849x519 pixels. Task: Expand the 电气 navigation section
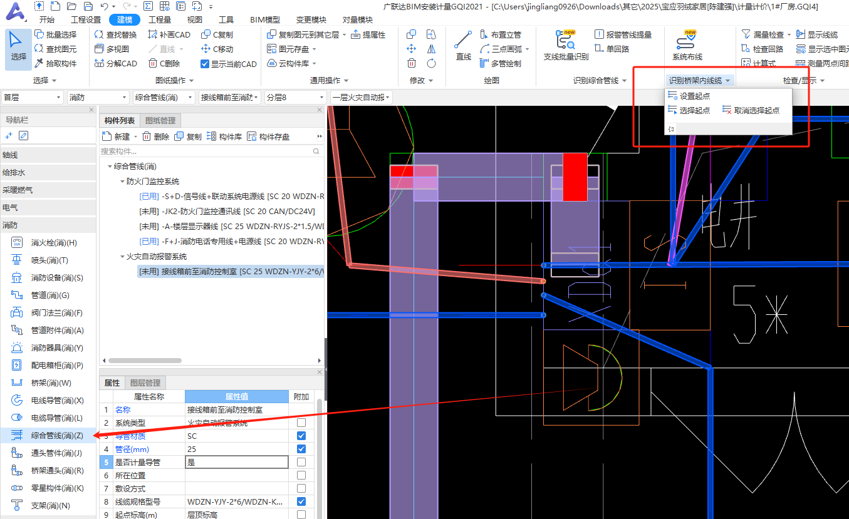point(48,207)
